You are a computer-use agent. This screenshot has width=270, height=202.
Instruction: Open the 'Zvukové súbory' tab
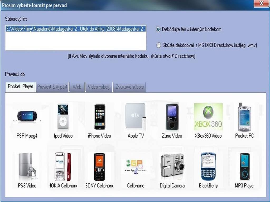click(x=129, y=87)
